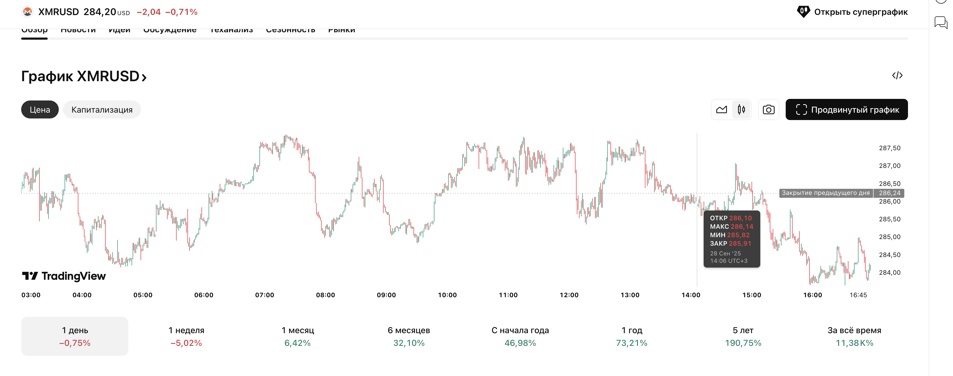The width and height of the screenshot is (953, 376).
Task: Click the TradingView logo on chart
Action: 64,276
